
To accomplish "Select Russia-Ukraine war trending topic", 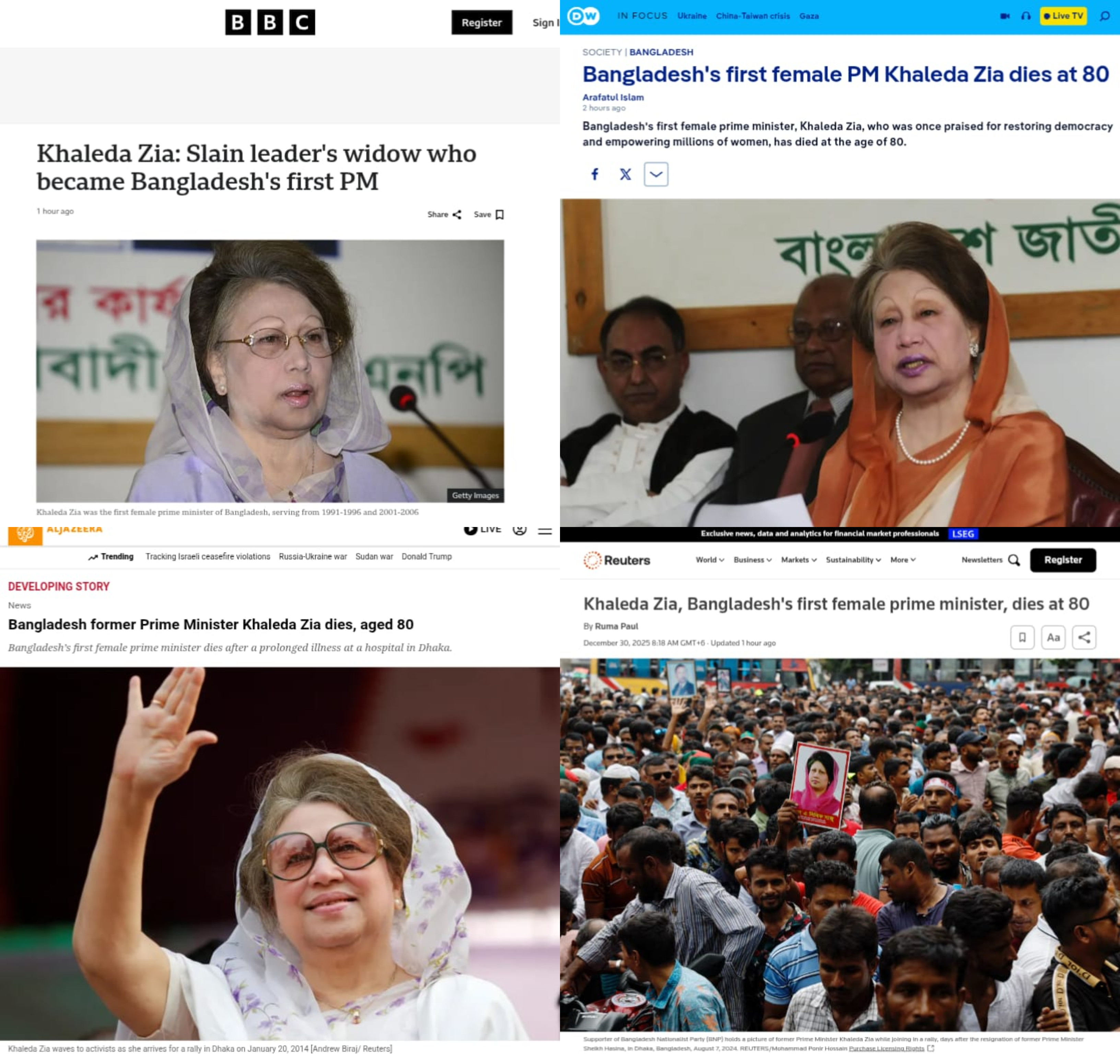I will point(313,557).
